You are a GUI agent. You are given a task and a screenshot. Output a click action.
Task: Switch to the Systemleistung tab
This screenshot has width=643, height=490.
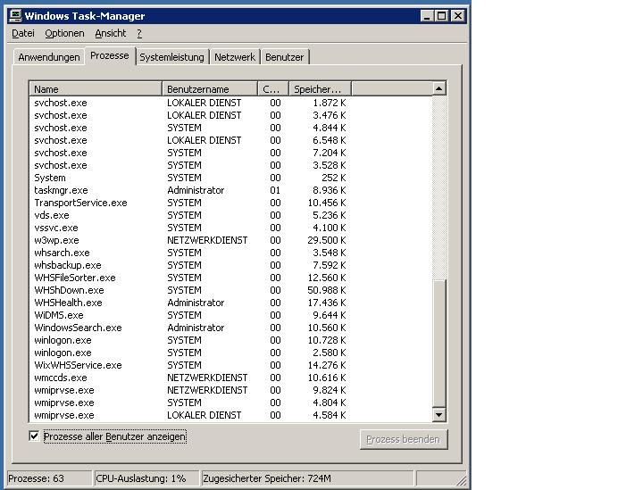click(x=171, y=57)
